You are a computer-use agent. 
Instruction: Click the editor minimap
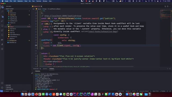pyautogui.click(x=166, y=14)
